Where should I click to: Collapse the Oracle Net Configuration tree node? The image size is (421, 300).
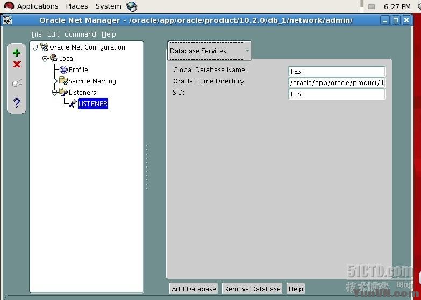pyautogui.click(x=35, y=47)
